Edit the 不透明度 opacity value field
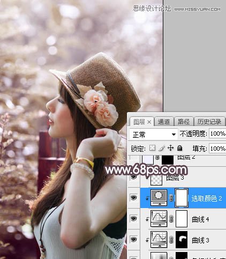The width and height of the screenshot is (226, 259). click(217, 134)
